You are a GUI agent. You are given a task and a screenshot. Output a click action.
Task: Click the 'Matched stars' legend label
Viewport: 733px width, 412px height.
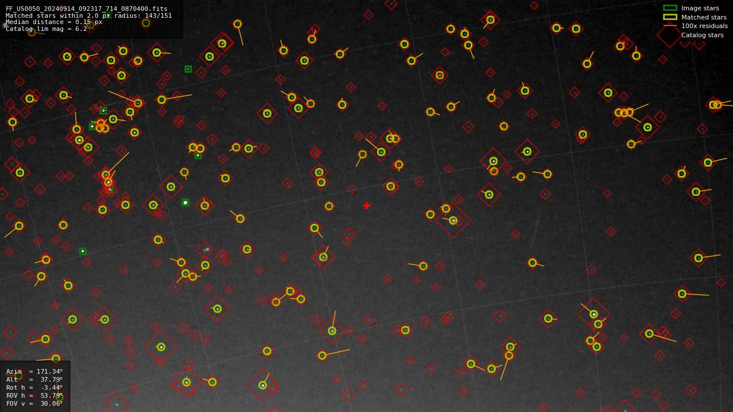(x=704, y=17)
